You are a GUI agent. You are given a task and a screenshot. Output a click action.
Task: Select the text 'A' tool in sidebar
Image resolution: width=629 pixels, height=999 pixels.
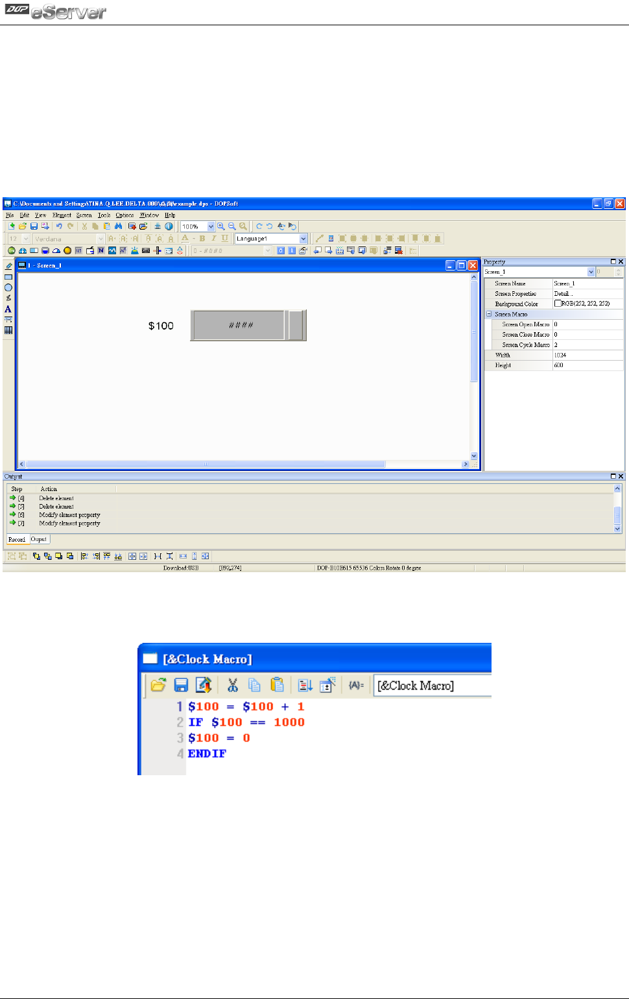[x=8, y=309]
